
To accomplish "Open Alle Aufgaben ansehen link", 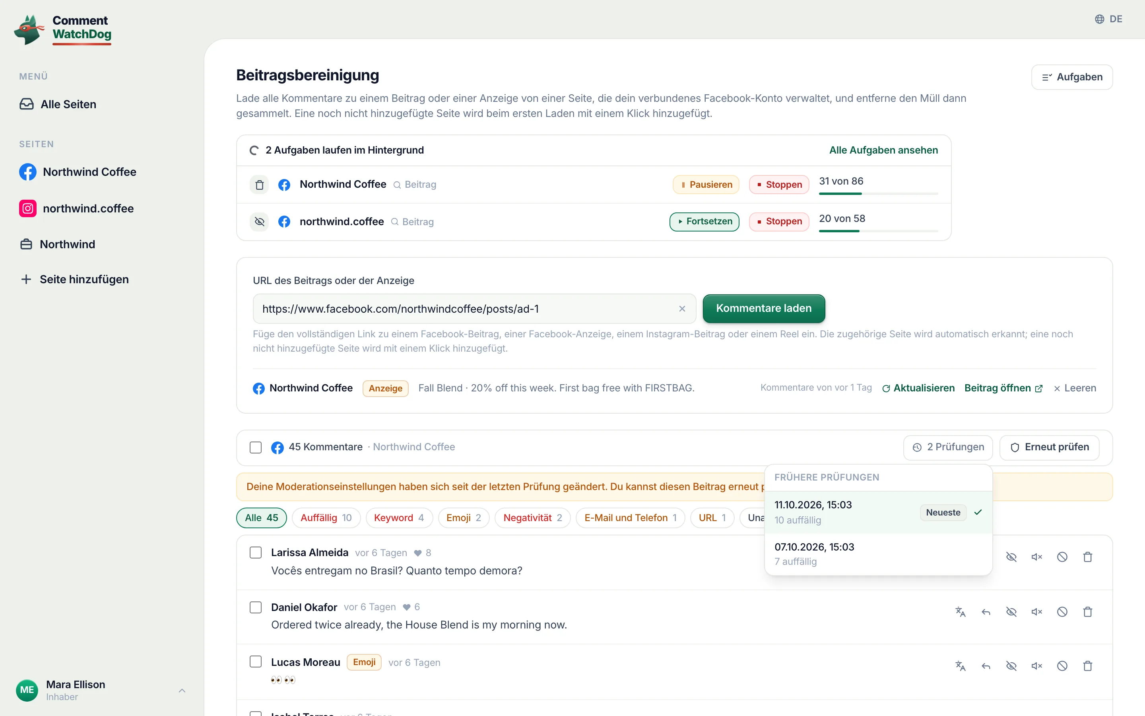I will tap(883, 150).
